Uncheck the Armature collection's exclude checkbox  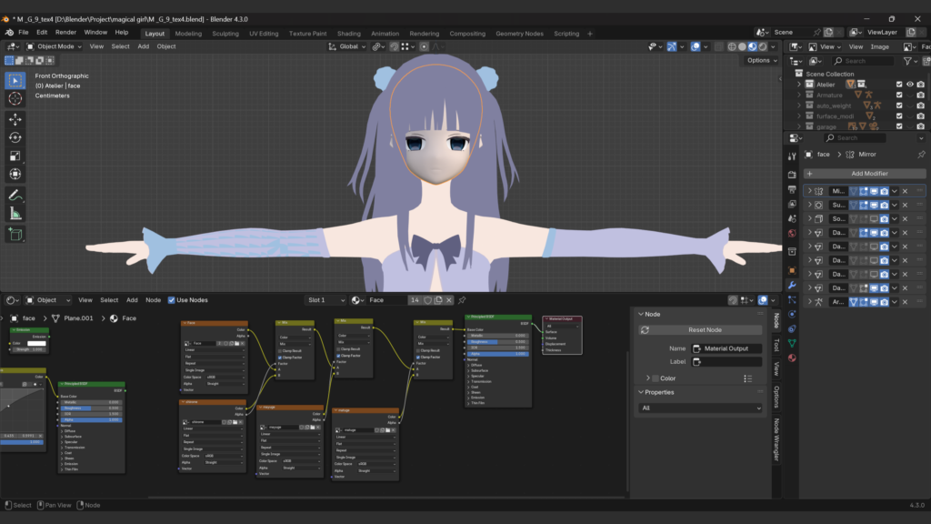(x=899, y=96)
